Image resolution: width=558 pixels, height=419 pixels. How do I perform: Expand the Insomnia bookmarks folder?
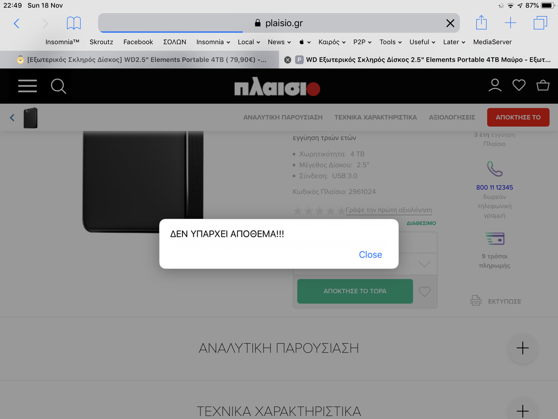pos(213,42)
